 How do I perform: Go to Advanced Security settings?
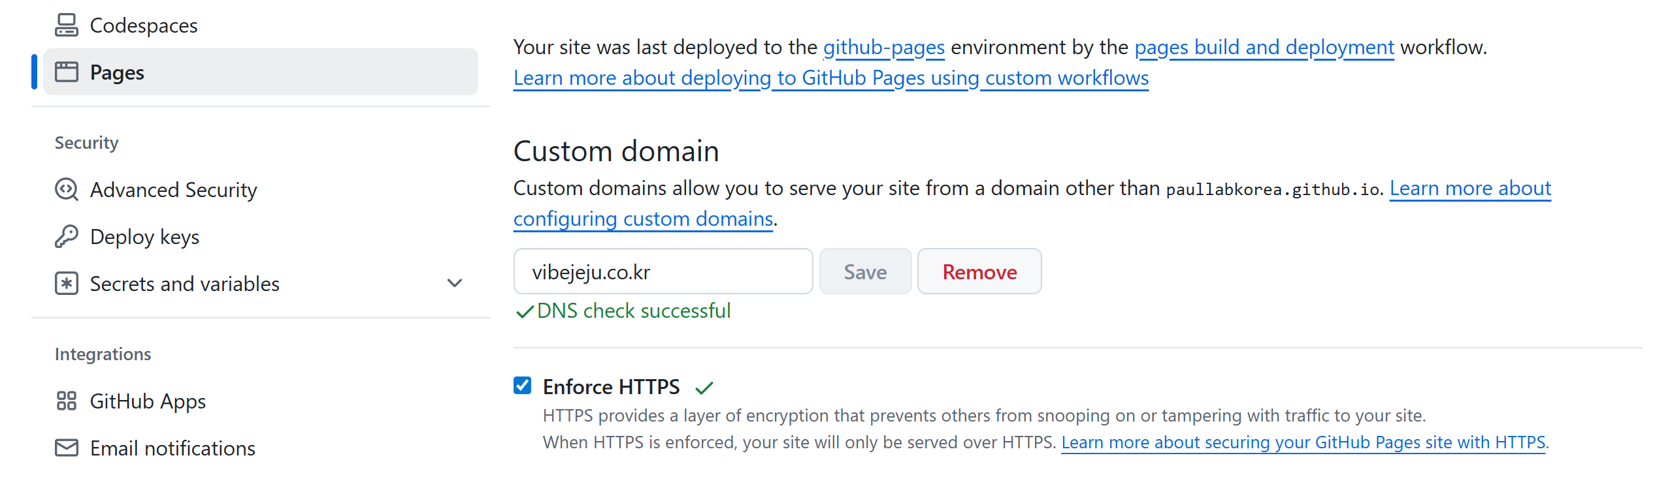tap(173, 190)
